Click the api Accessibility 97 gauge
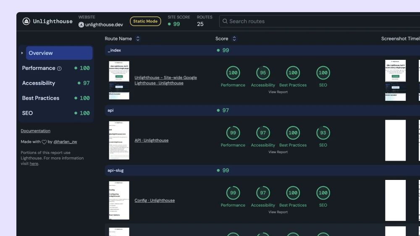This screenshot has width=420, height=236. pyautogui.click(x=263, y=133)
